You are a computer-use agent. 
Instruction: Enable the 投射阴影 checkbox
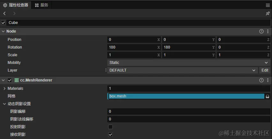[110, 127]
